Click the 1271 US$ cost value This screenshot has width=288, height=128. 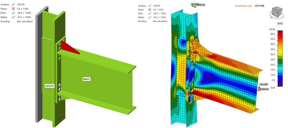click(x=259, y=6)
